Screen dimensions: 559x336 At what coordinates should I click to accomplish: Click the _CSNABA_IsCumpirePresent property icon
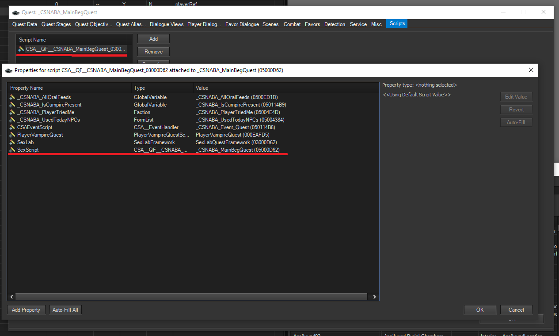coord(12,105)
